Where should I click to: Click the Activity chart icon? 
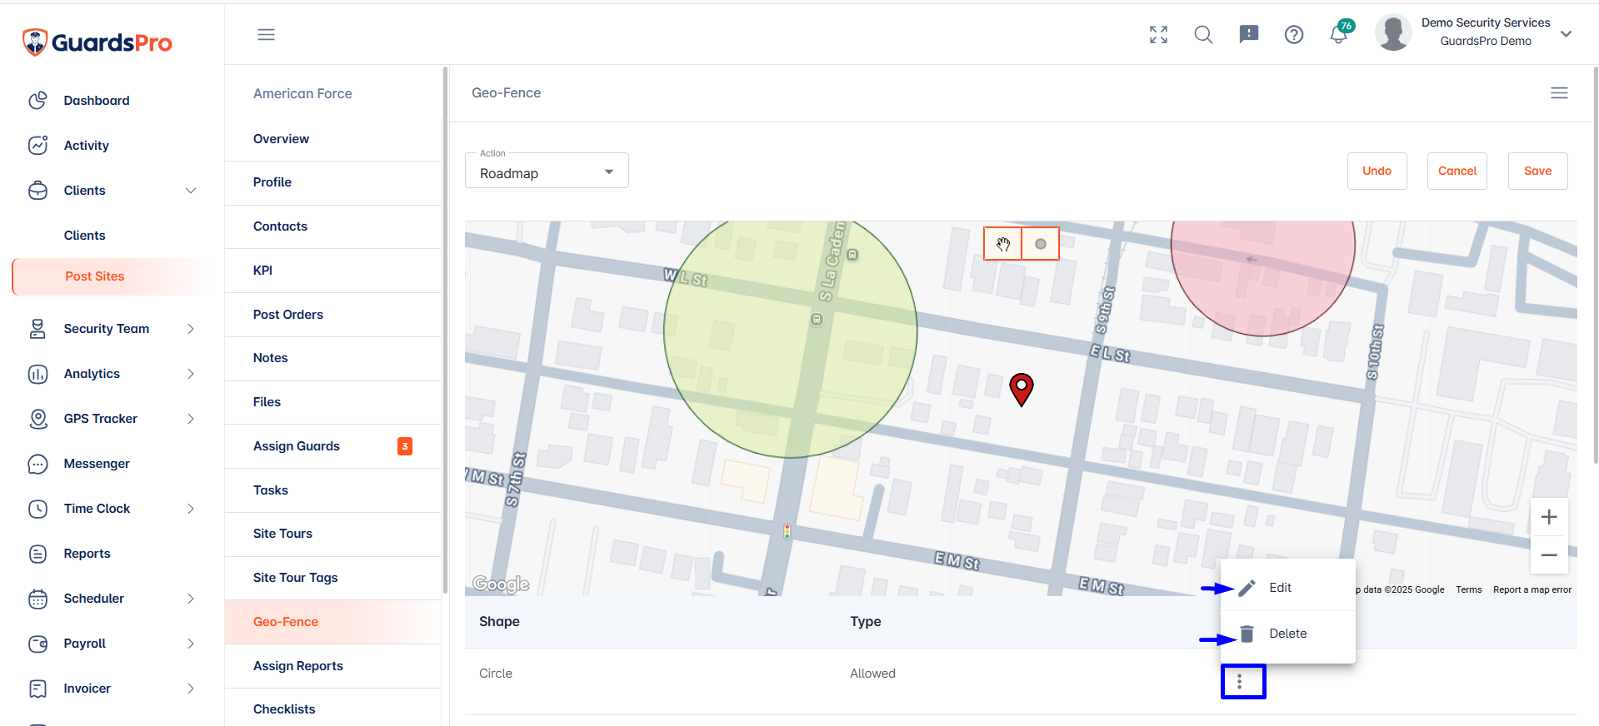click(37, 145)
